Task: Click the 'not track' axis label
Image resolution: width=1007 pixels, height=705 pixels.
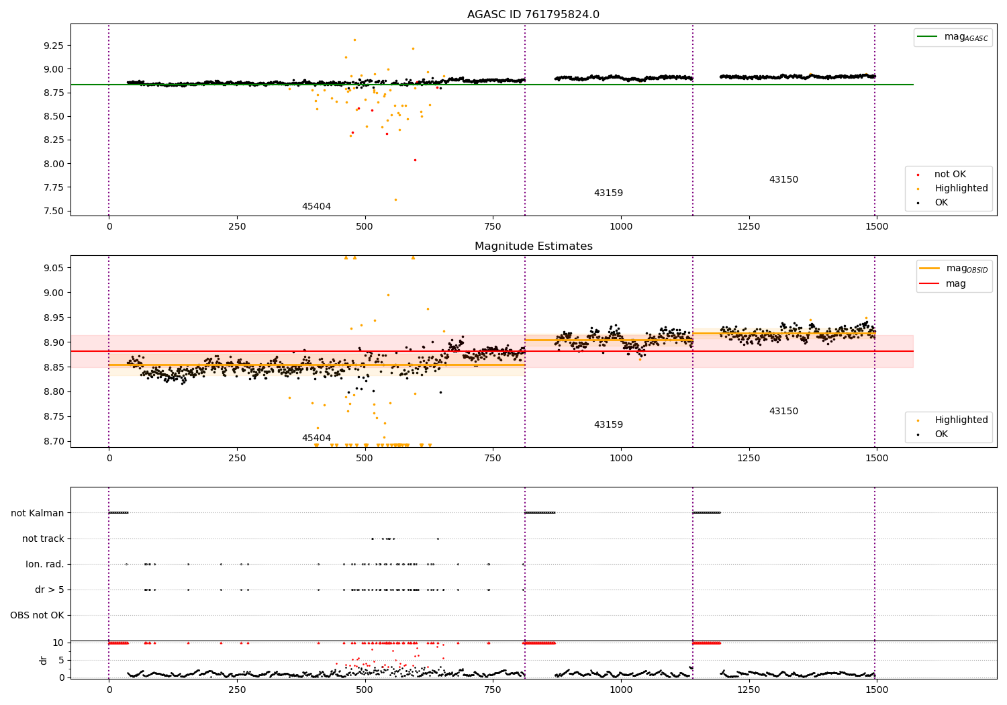Action: click(43, 539)
